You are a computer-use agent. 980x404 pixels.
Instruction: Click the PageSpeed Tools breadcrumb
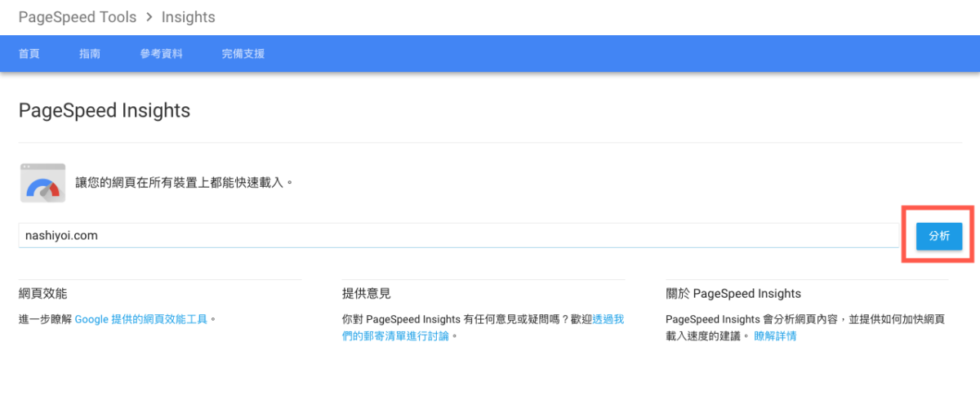(78, 17)
